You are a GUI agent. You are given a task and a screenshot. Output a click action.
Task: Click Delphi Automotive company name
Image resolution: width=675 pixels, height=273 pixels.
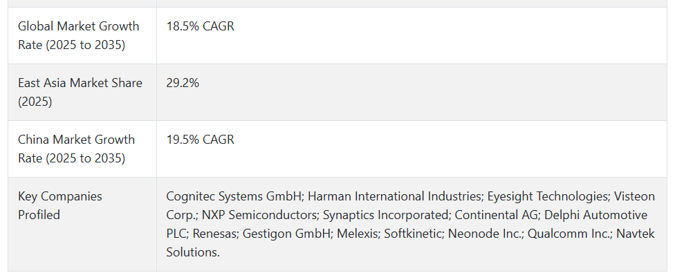(595, 215)
